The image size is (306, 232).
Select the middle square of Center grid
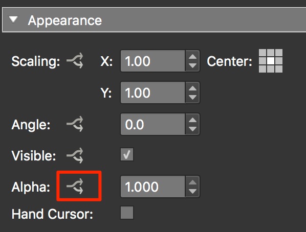271,61
